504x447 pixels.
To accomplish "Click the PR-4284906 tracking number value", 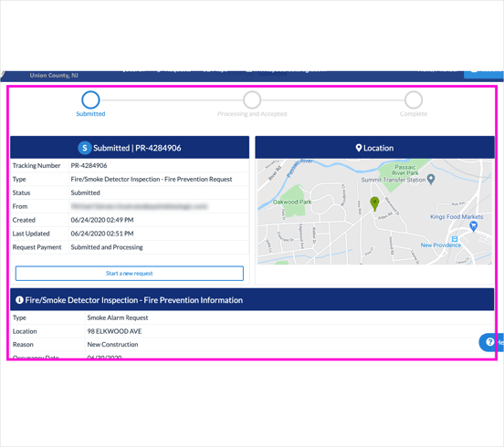I will (x=89, y=166).
